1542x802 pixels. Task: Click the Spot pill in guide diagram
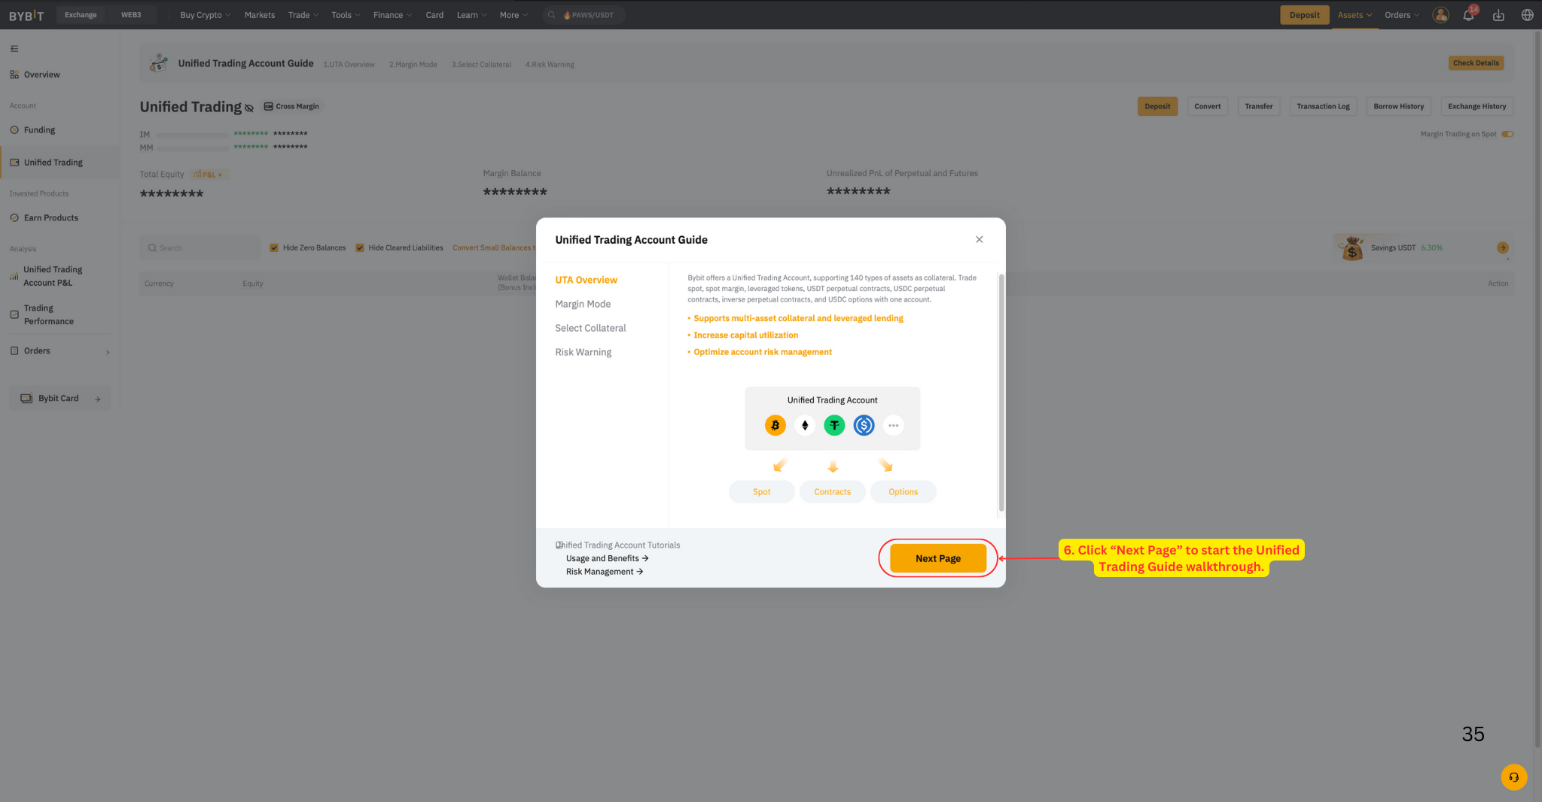(761, 492)
